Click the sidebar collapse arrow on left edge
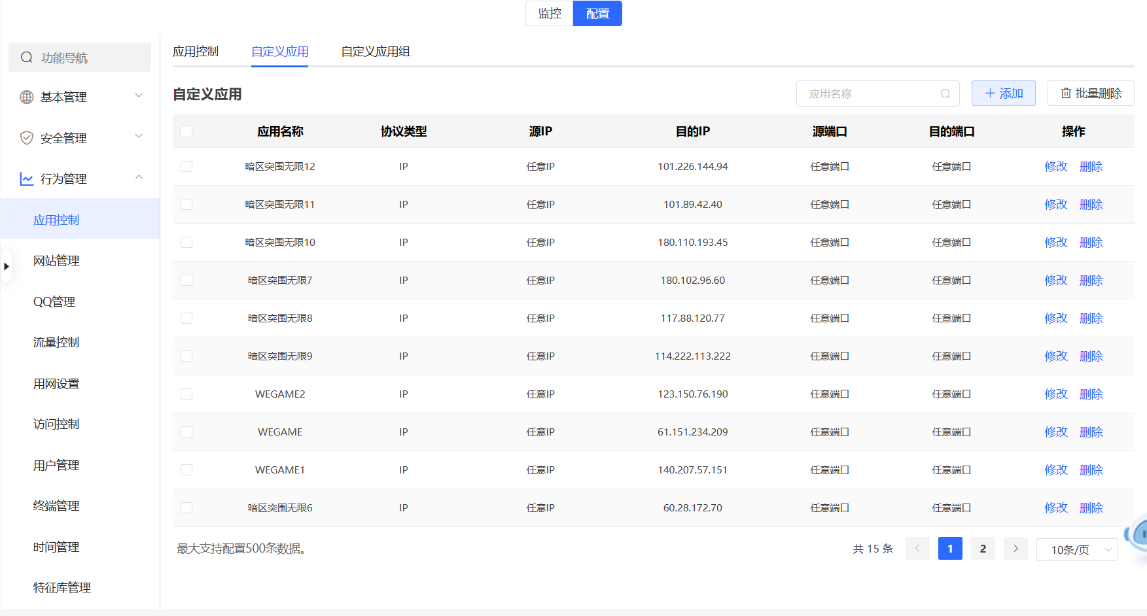Image resolution: width=1147 pixels, height=616 pixels. tap(7, 266)
